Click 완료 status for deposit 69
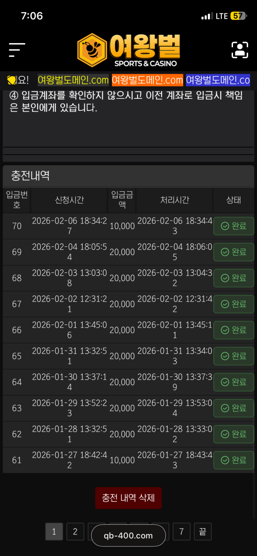 pyautogui.click(x=233, y=252)
